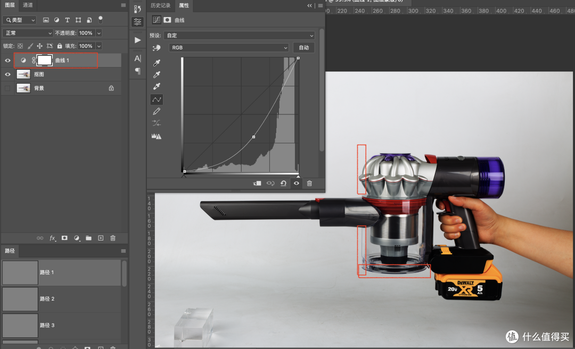Hide the 曲线 1 layer
This screenshot has height=349, width=575.
(7, 60)
